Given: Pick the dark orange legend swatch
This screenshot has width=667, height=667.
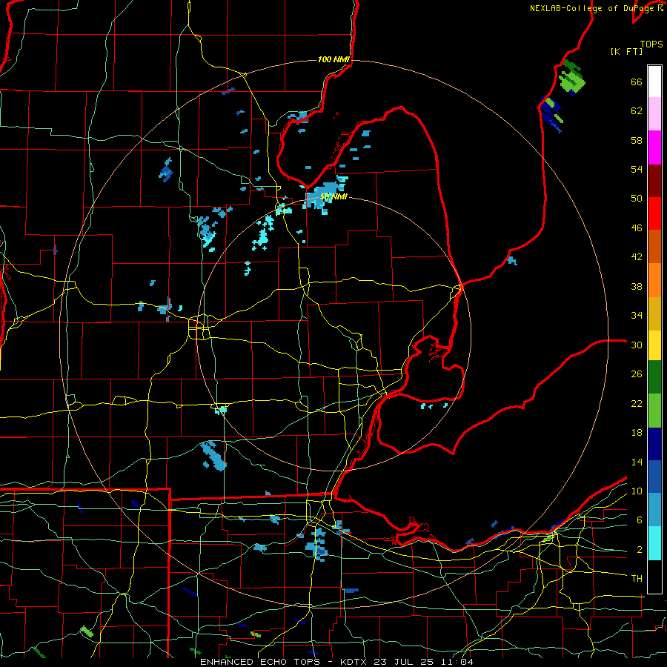Looking at the screenshot, I should [x=654, y=246].
